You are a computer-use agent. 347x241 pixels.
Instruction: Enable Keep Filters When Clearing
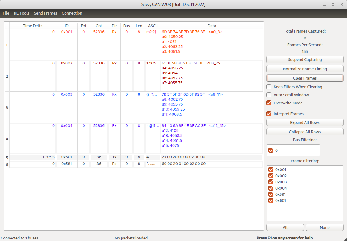[x=269, y=87]
